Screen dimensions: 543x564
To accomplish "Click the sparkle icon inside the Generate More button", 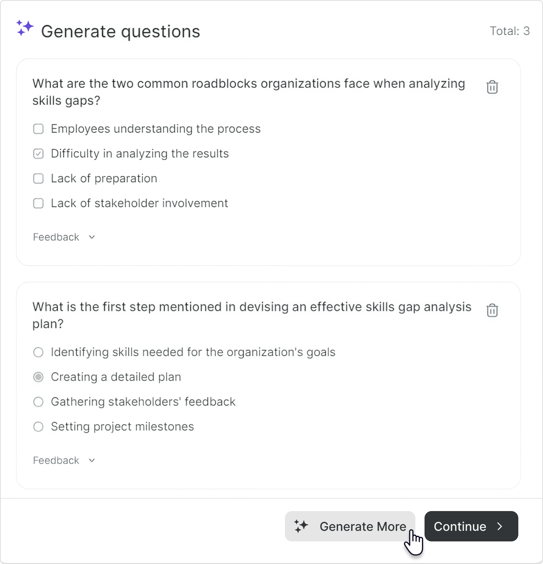I will pyautogui.click(x=301, y=526).
